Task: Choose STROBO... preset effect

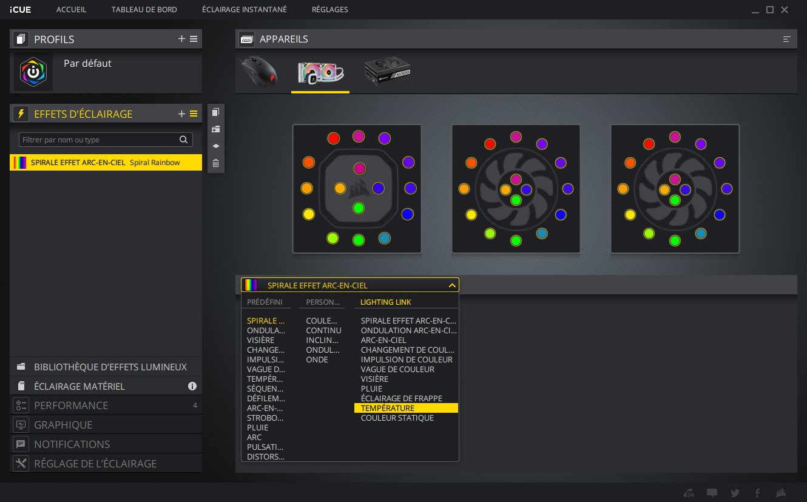Action: click(x=266, y=418)
